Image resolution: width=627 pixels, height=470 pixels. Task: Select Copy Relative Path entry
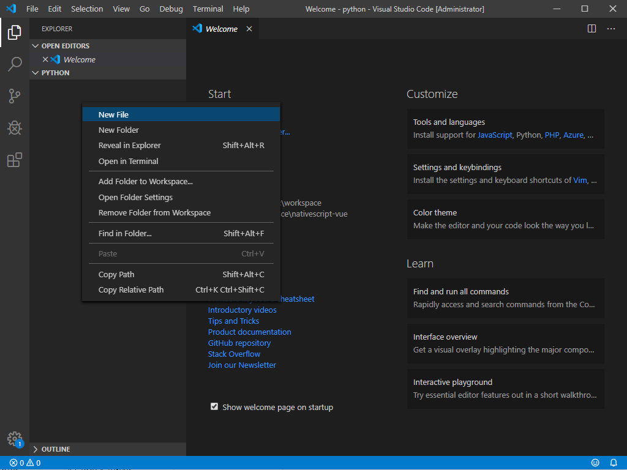(181, 289)
